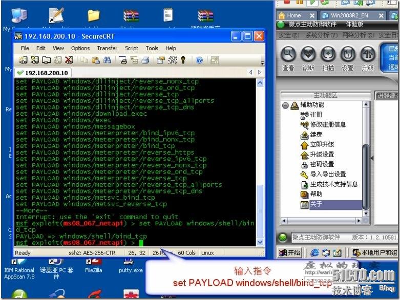Click the Public Key Assistant key icon

[x=183, y=60]
